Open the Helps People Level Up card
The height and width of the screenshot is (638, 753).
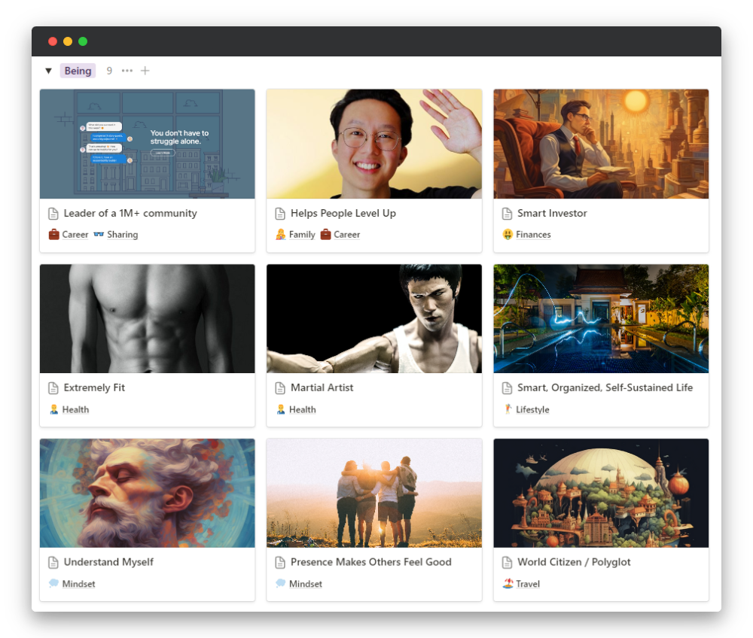[343, 214]
